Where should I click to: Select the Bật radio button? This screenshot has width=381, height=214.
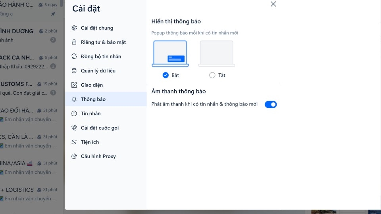[165, 75]
